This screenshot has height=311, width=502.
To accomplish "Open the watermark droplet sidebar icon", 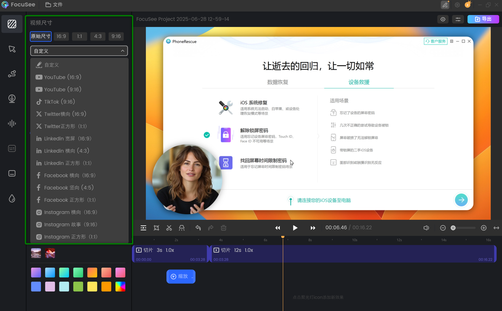I will (12, 198).
